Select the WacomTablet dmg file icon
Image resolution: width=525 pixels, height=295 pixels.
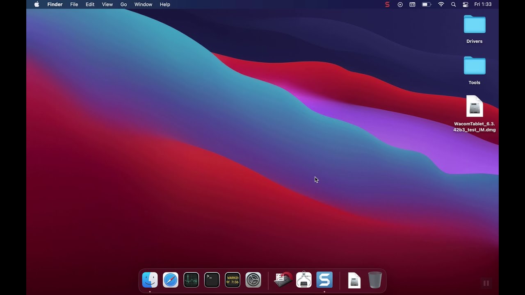[475, 107]
